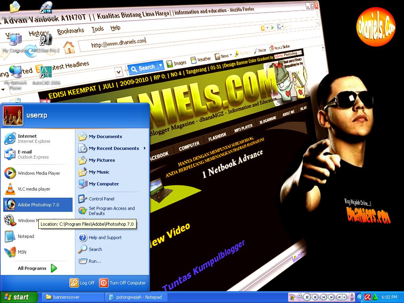Pause playback in taskbar media player

point(307,297)
